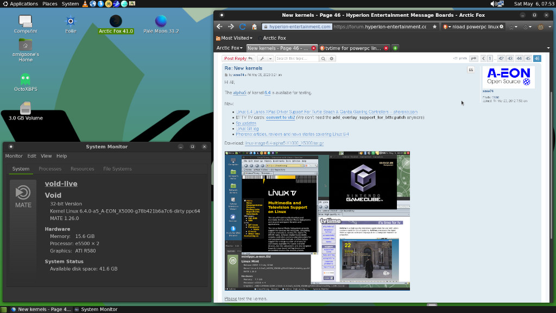
Task: Select the Pale Moon 31.2 desktop icon
Action: 161,24
